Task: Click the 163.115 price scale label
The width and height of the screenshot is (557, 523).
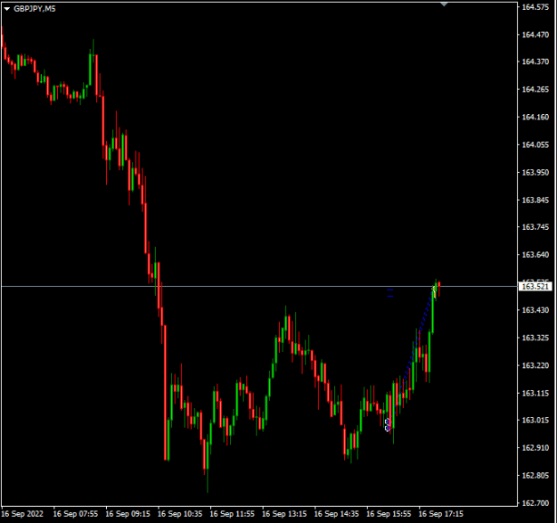Action: click(x=535, y=393)
